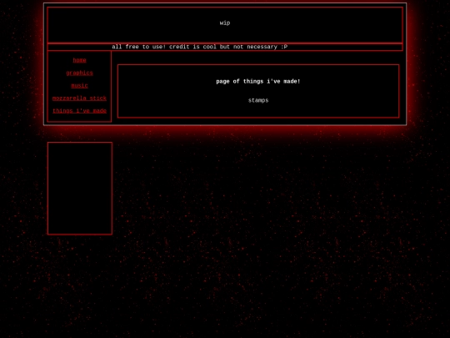
Task: Select the wip header text
Action: coord(225,23)
